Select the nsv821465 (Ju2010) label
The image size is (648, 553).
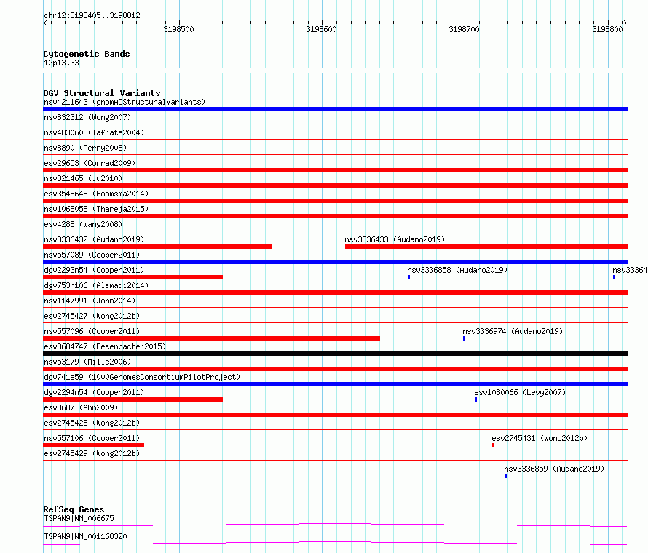(83, 178)
